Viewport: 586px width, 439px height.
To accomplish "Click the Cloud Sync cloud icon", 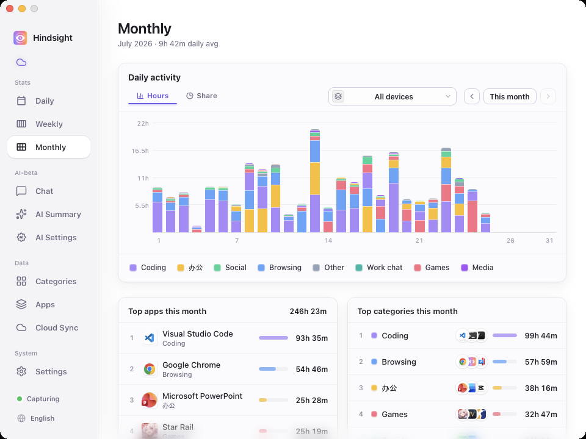I will tap(21, 328).
